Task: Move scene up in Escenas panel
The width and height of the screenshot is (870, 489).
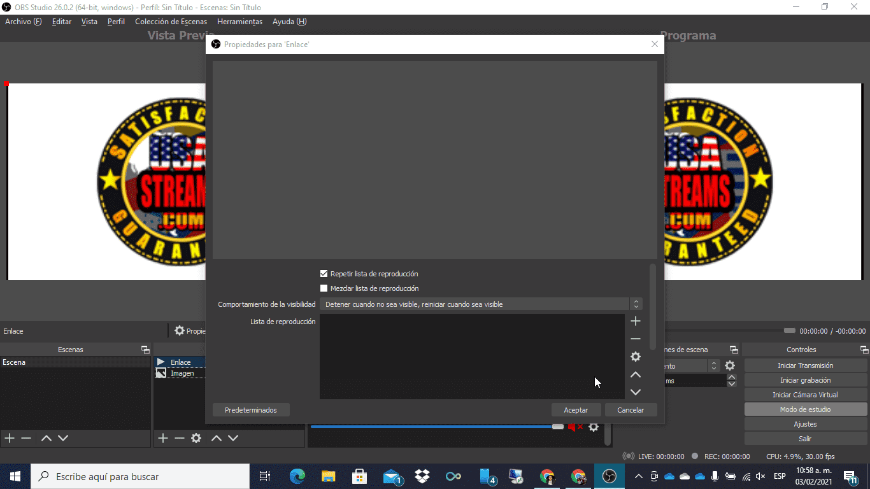Action: tap(46, 438)
